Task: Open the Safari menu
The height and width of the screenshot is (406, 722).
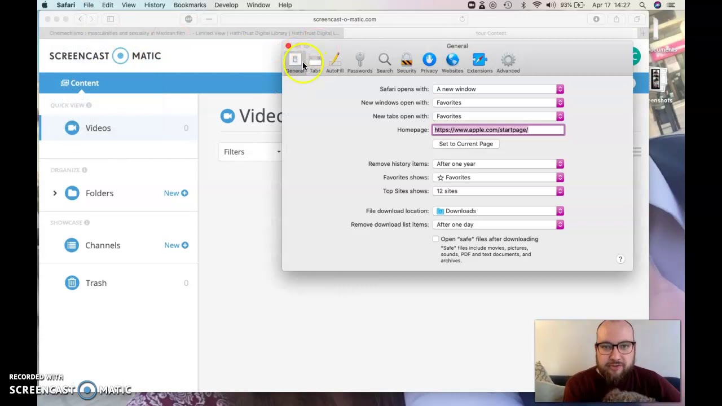Action: point(66,5)
